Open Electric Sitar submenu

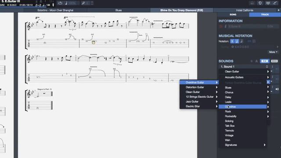pyautogui.click(x=199, y=106)
